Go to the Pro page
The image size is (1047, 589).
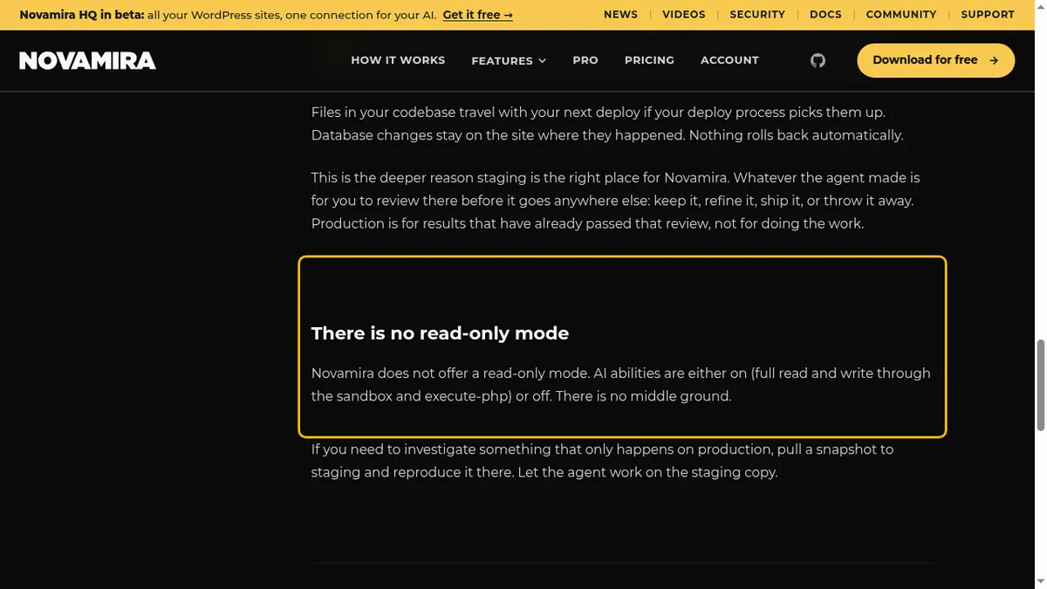point(585,60)
